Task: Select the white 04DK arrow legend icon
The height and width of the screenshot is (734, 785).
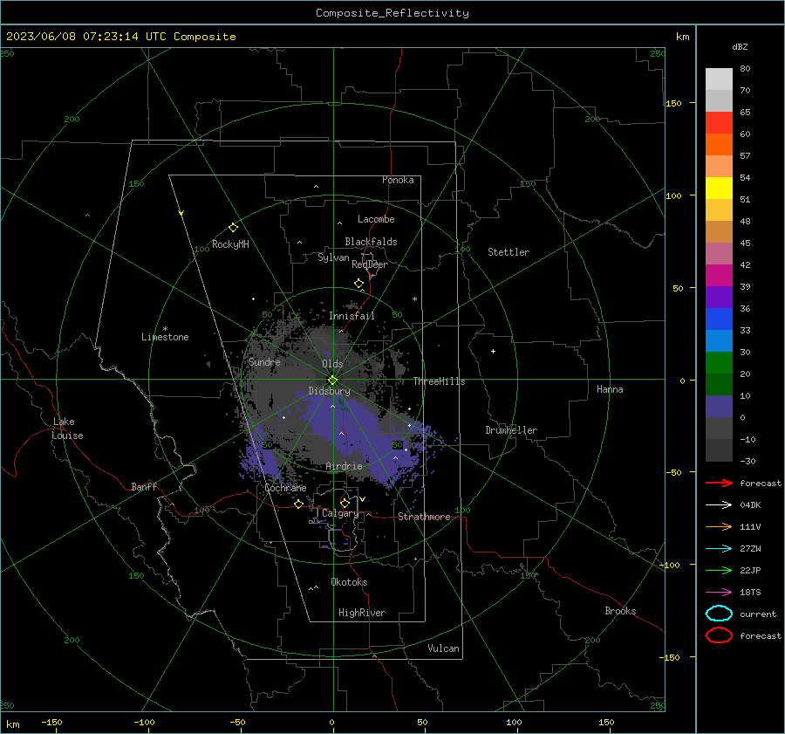Action: click(x=719, y=505)
